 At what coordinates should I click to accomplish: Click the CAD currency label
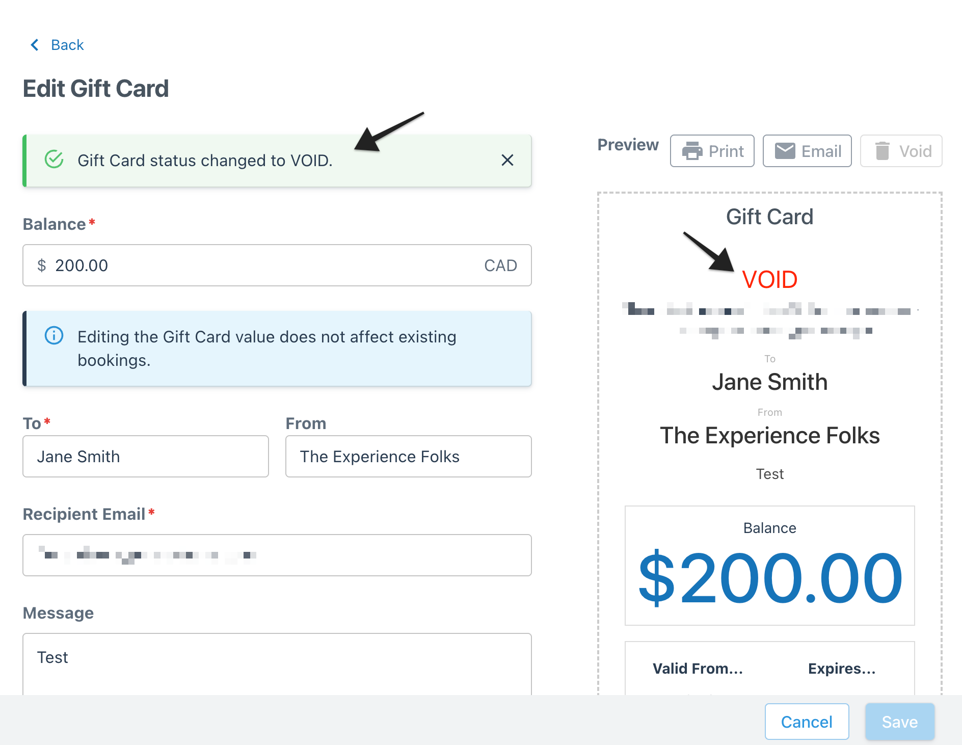click(x=500, y=265)
